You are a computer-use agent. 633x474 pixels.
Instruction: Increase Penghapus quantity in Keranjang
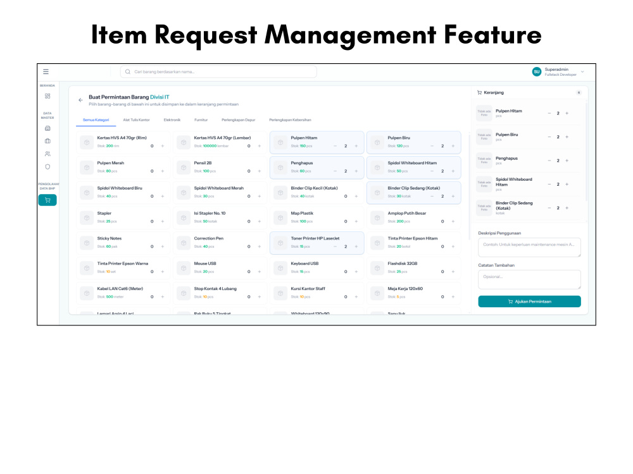pyautogui.click(x=567, y=161)
